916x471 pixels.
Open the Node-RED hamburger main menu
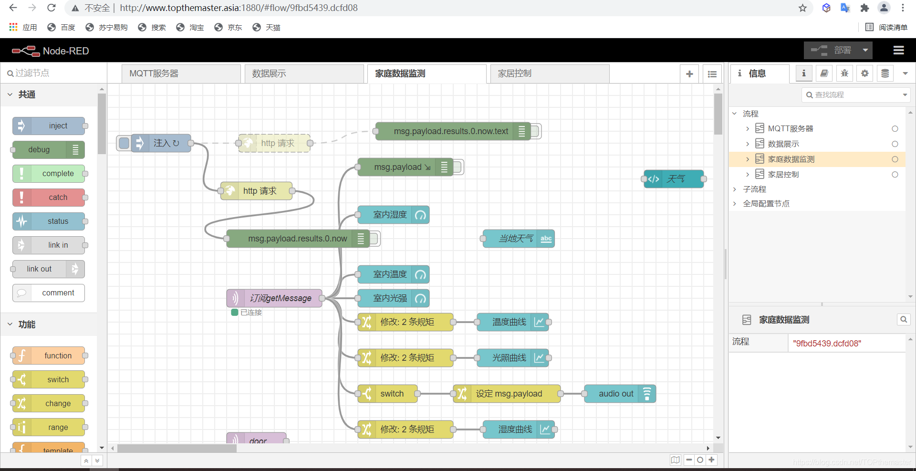tap(898, 51)
